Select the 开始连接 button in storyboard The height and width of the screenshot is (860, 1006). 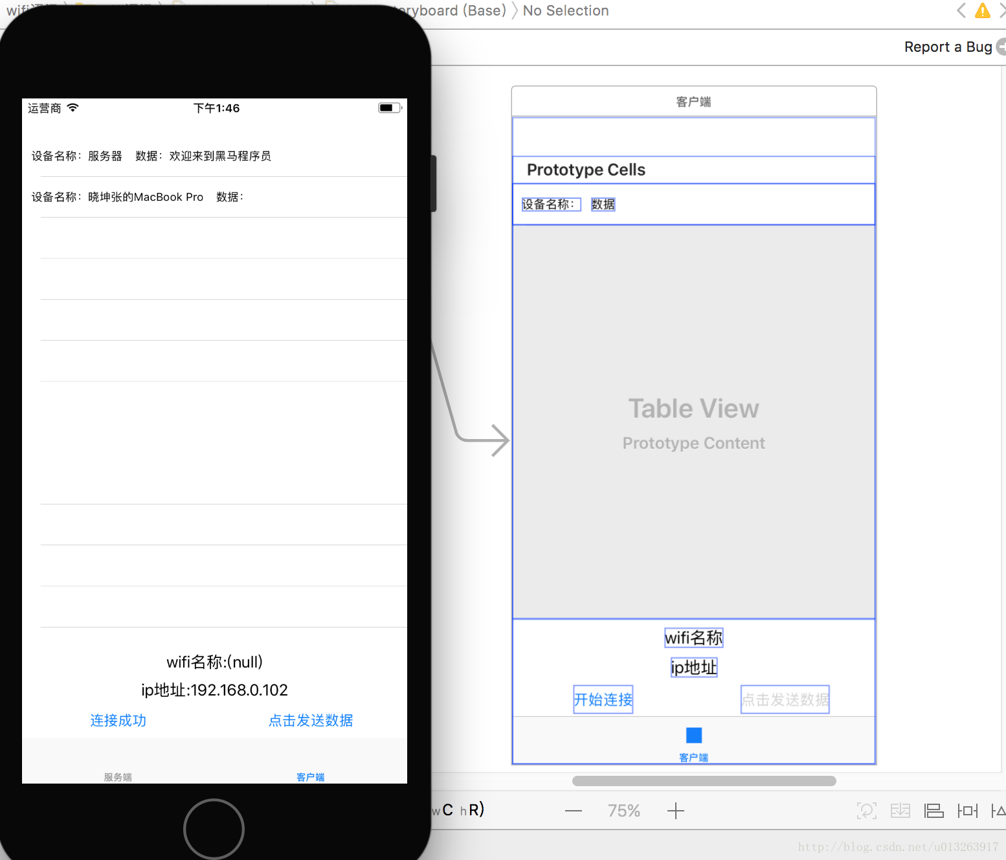[603, 699]
